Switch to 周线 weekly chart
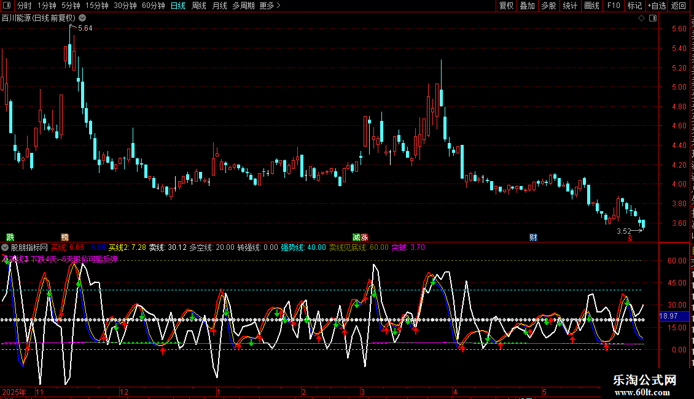694x399 pixels. (199, 6)
